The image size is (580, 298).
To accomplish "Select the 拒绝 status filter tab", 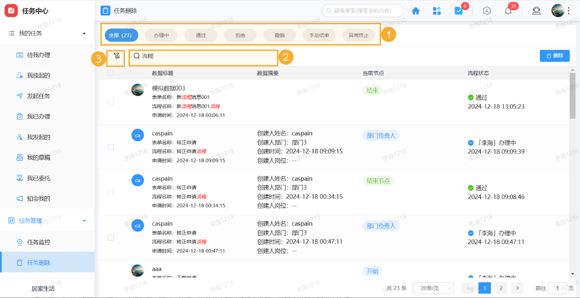I will tap(240, 35).
